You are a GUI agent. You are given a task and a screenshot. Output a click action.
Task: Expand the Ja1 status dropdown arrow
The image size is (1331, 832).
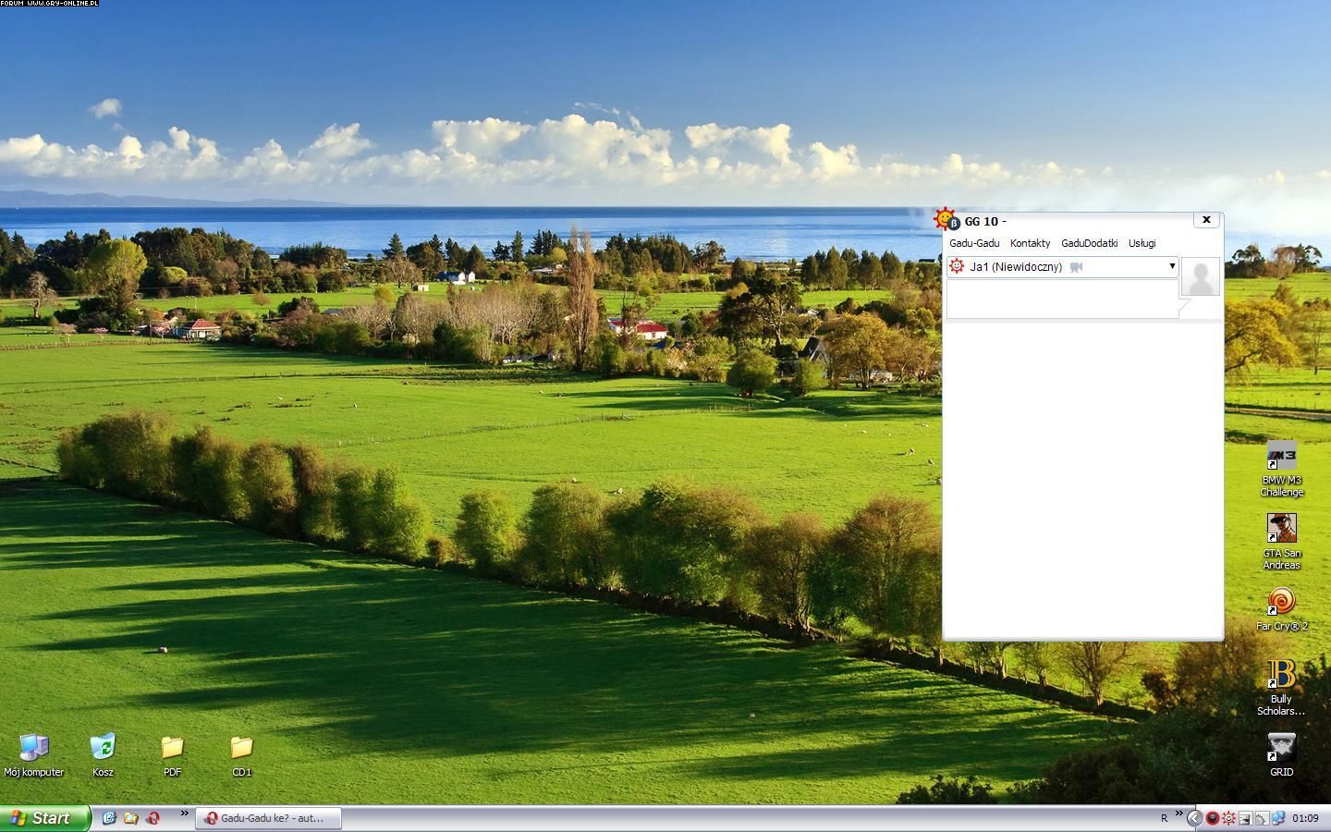[x=1172, y=266]
